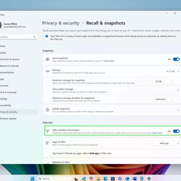The width and height of the screenshot is (181, 181).
Task: Minimize the Settings window
Action: click(x=167, y=13)
